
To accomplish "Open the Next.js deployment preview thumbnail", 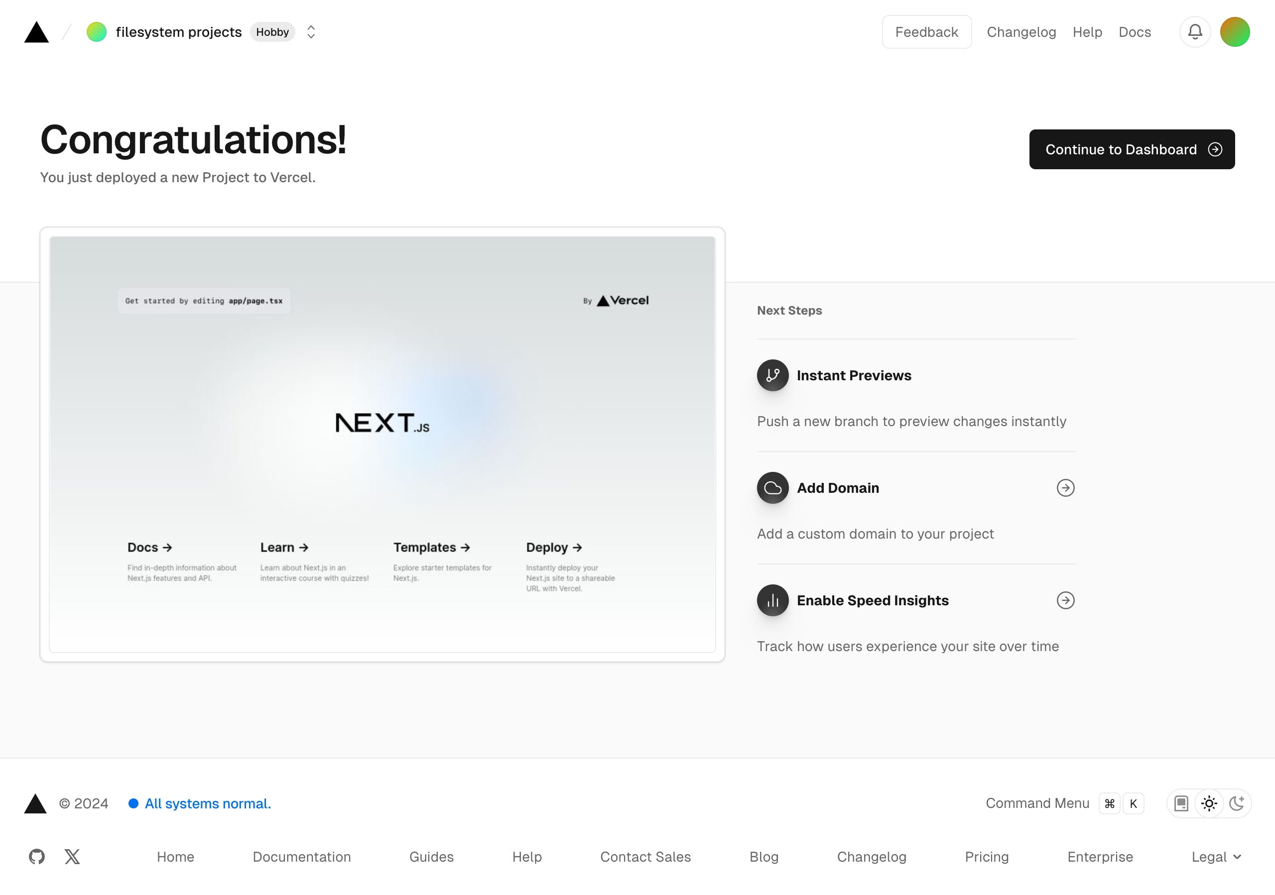I will pos(382,445).
